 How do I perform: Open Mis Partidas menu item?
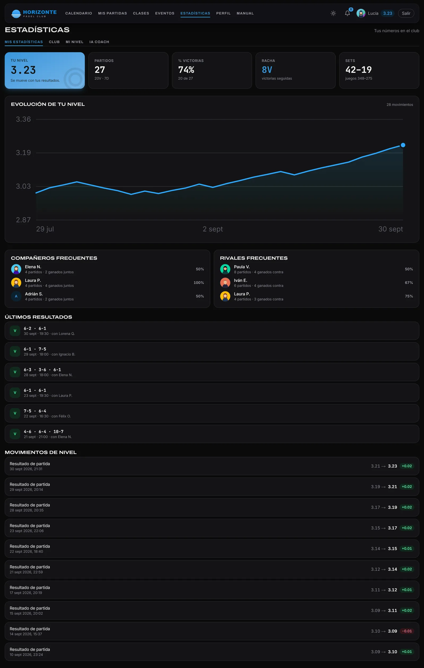click(113, 13)
